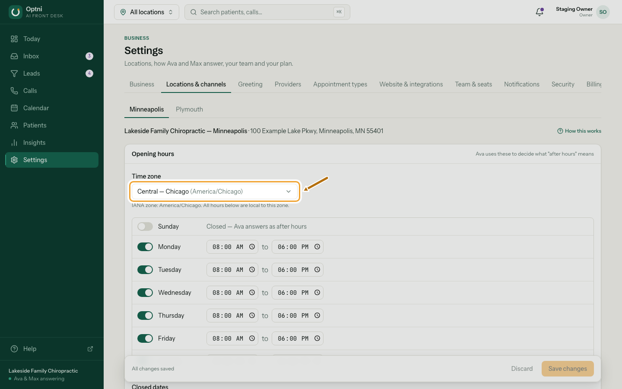Switch to the Business tab
This screenshot has height=389, width=622.
point(142,84)
